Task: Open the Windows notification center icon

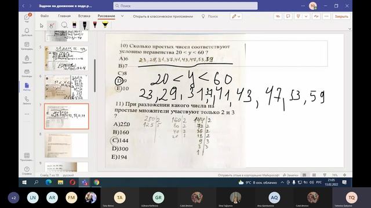Action: click(344, 183)
